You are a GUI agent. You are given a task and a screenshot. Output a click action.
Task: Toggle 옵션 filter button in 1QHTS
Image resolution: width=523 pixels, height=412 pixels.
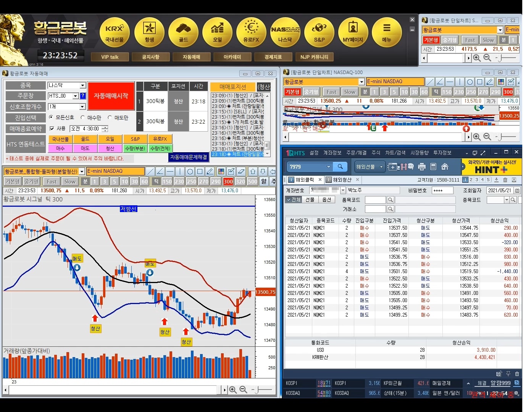coord(327,200)
